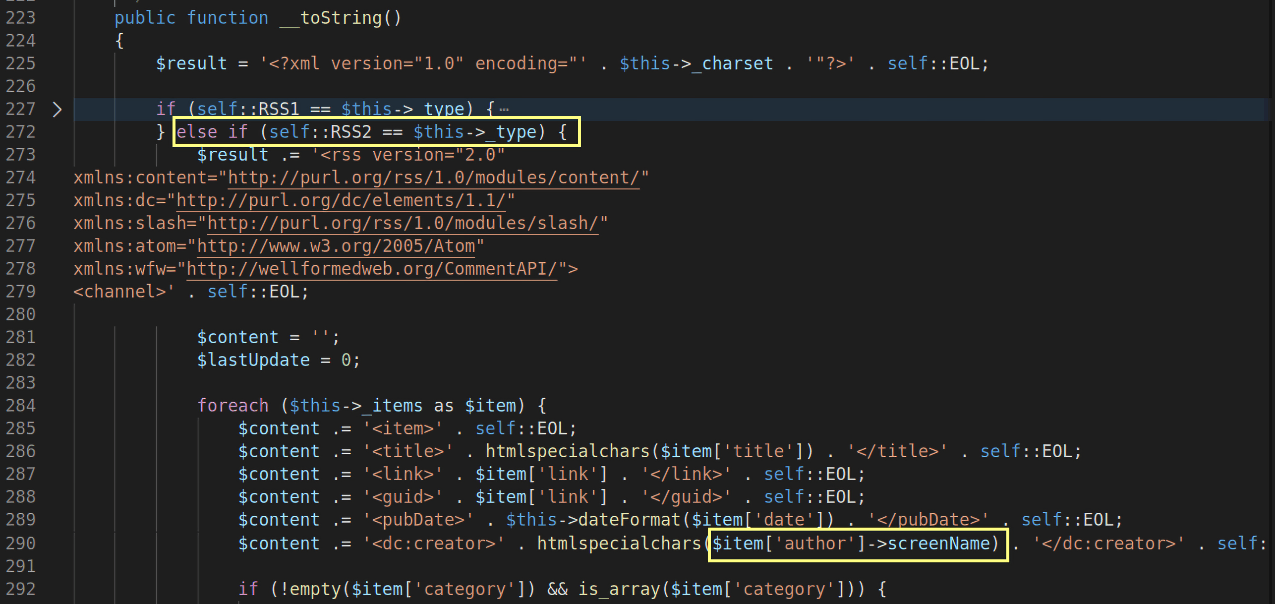Open the purl.org dc elements 1.1 link
This screenshot has width=1275, height=604.
pyautogui.click(x=341, y=200)
